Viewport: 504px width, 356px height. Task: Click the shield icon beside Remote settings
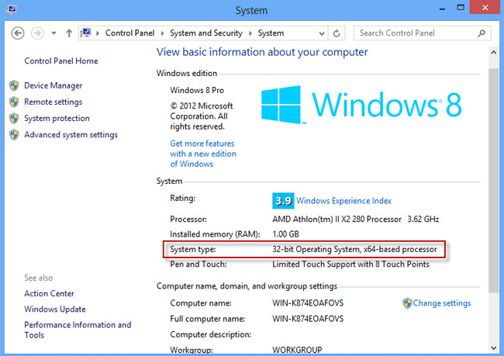pos(14,102)
